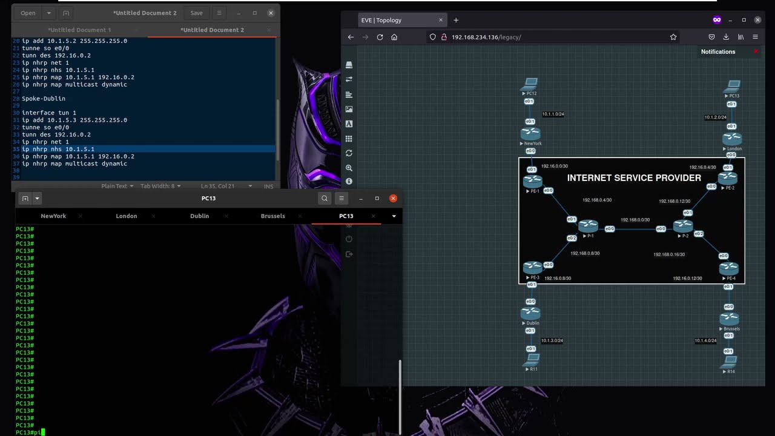The height and width of the screenshot is (436, 775).
Task: Go back in the Firefox browser
Action: (351, 37)
